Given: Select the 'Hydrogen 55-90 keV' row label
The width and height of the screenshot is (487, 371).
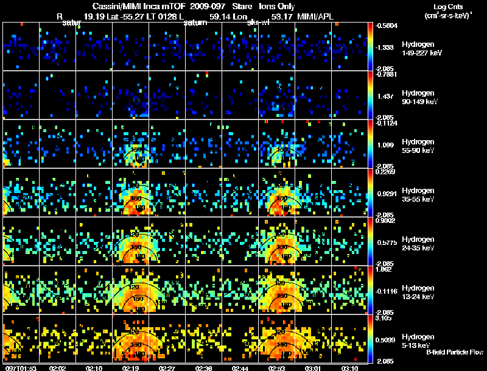Looking at the screenshot, I should click(418, 146).
